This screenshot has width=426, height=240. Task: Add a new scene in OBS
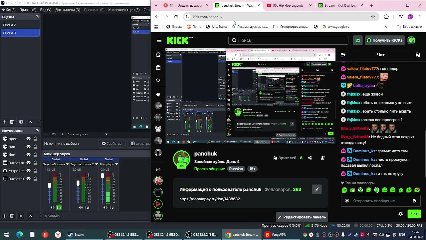click(x=4, y=122)
